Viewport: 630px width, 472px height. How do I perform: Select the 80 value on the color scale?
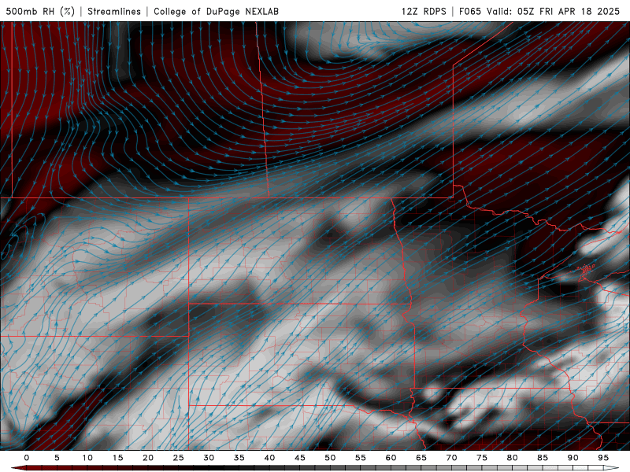click(512, 458)
